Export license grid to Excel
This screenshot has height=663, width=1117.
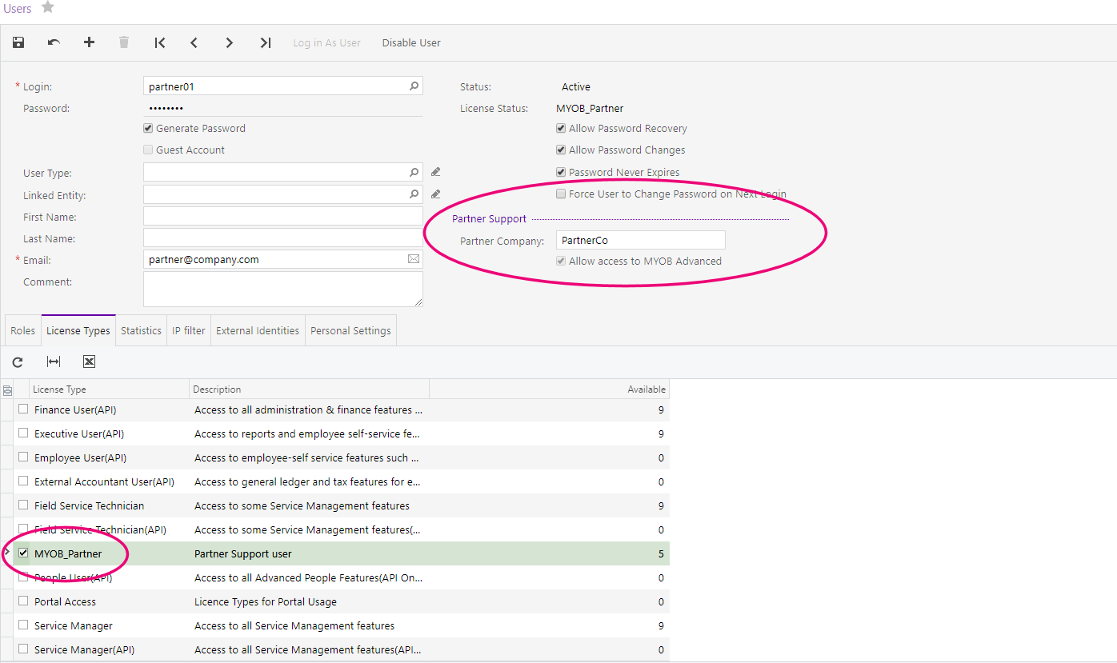[89, 362]
